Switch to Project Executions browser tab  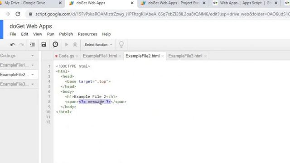click(174, 3)
